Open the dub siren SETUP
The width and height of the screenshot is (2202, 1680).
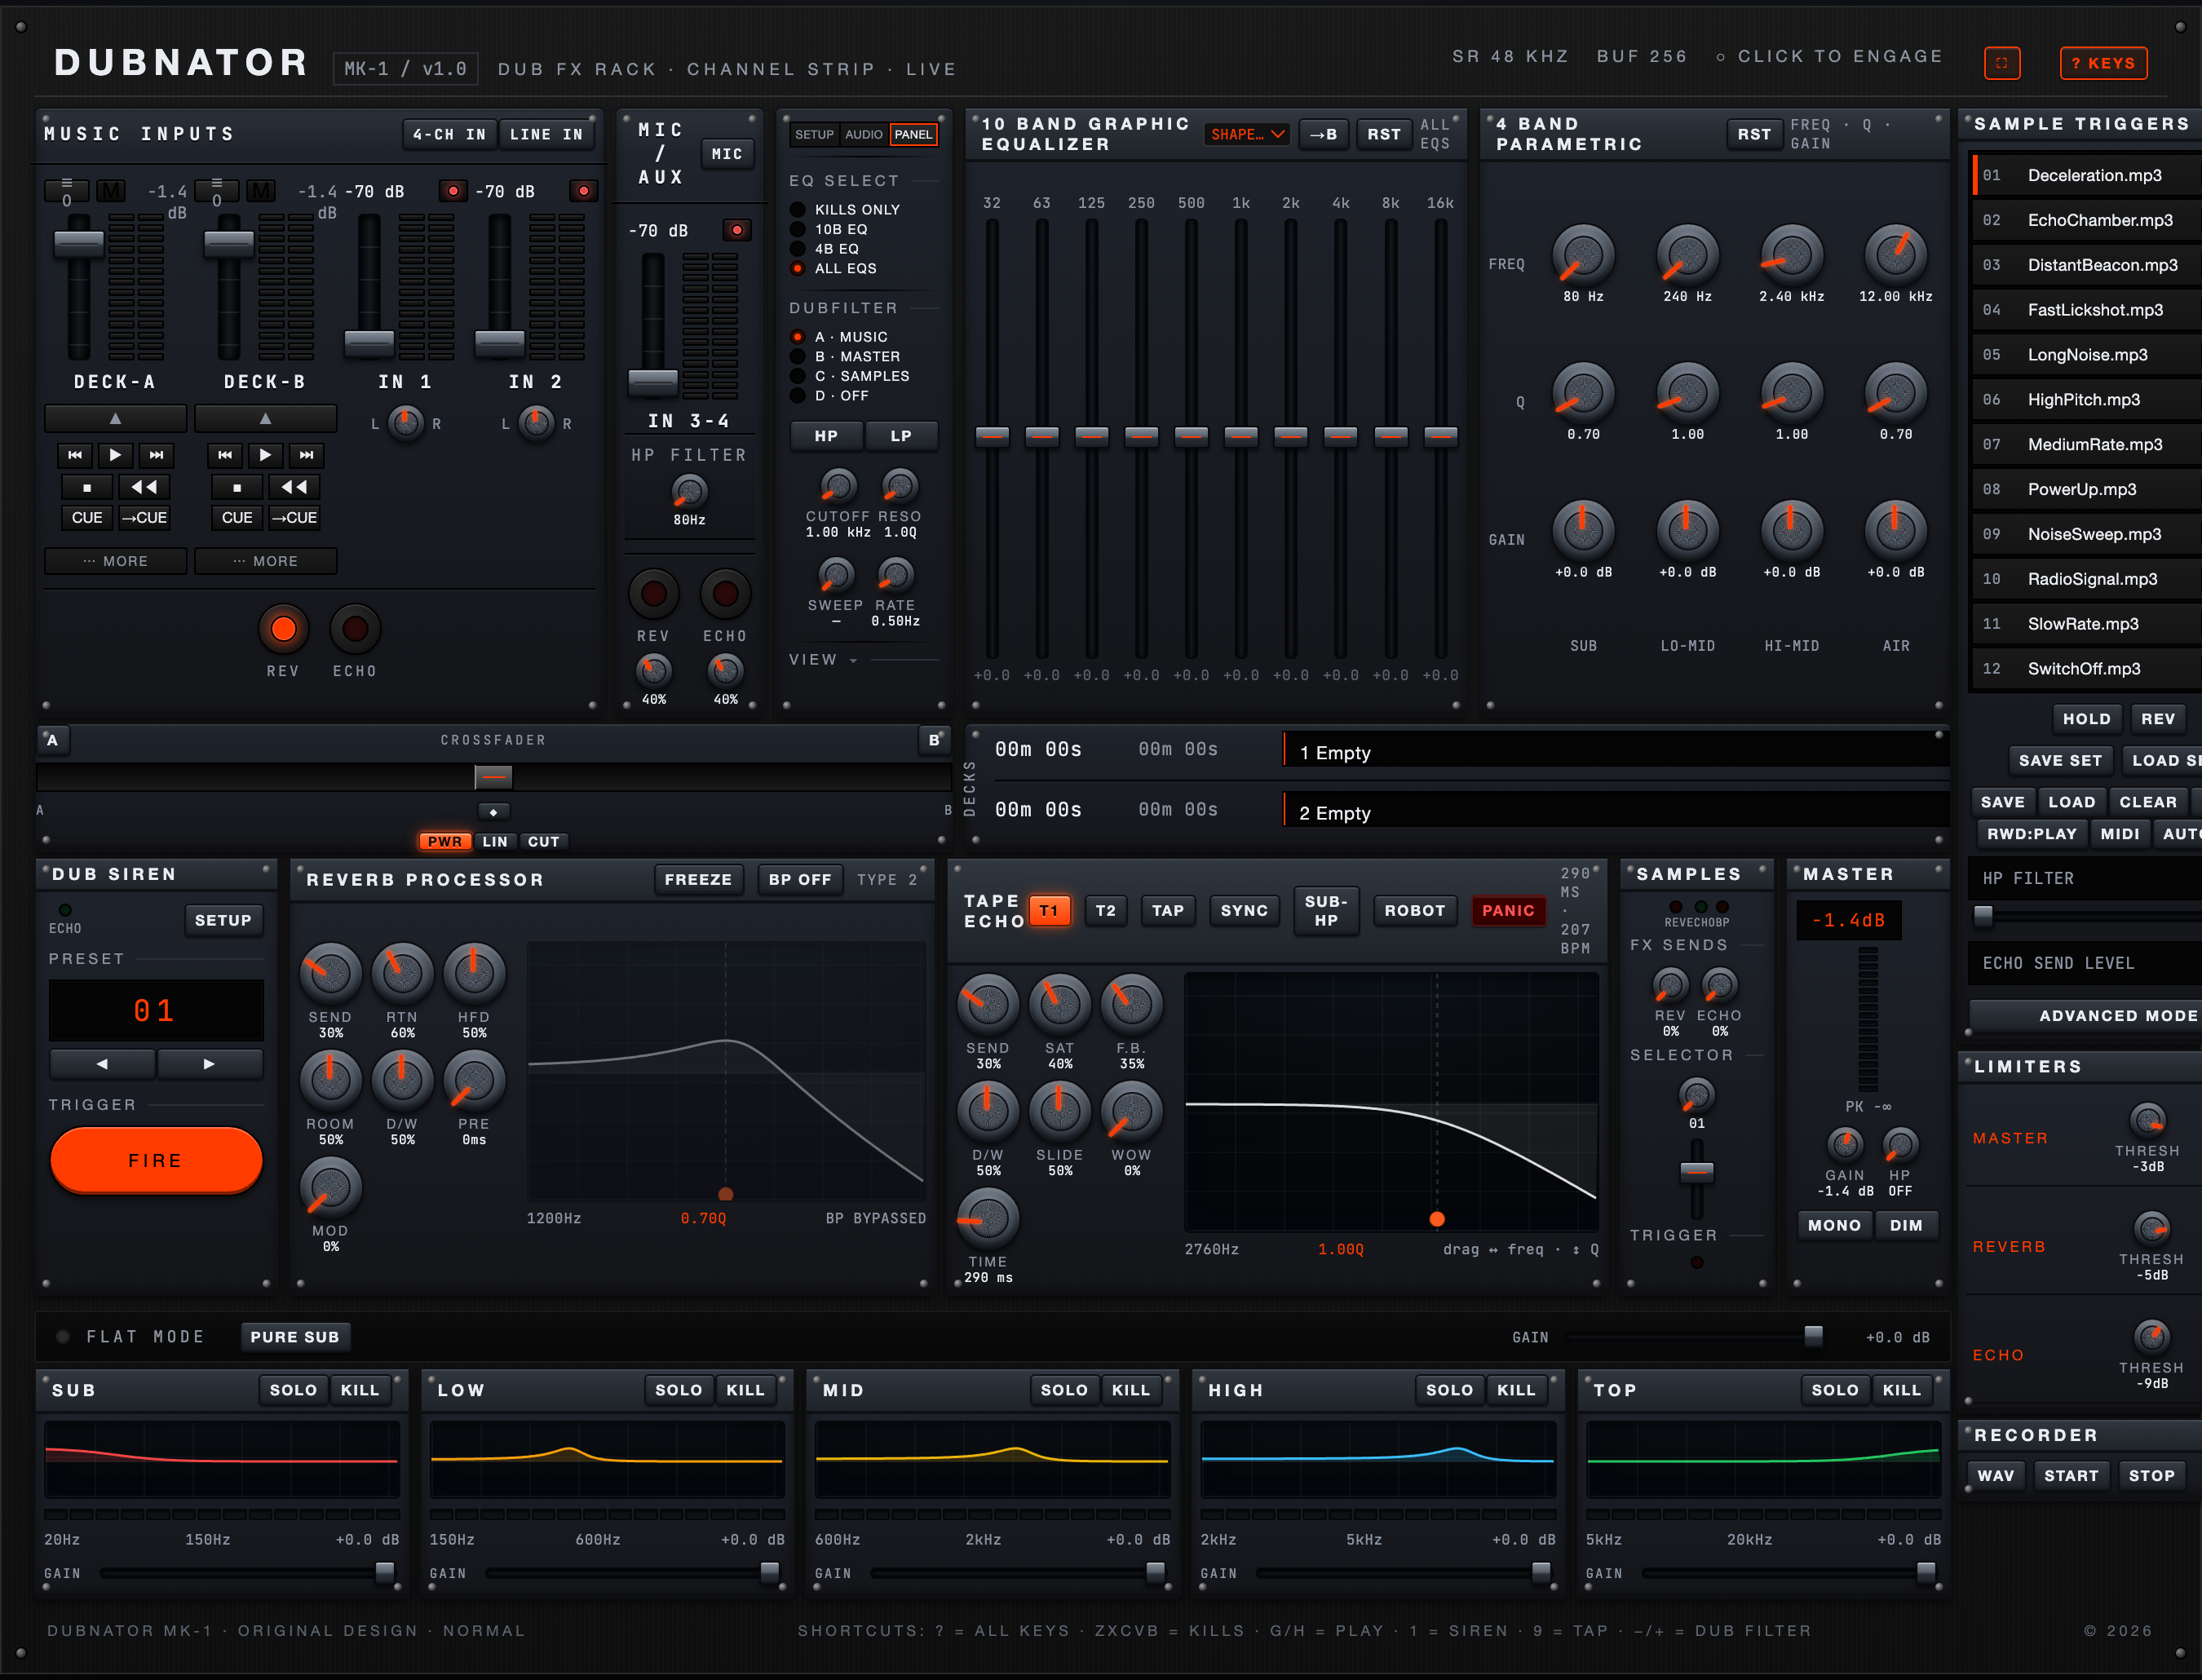(223, 920)
